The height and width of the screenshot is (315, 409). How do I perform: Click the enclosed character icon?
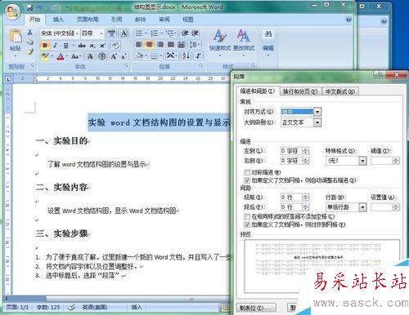point(102,56)
